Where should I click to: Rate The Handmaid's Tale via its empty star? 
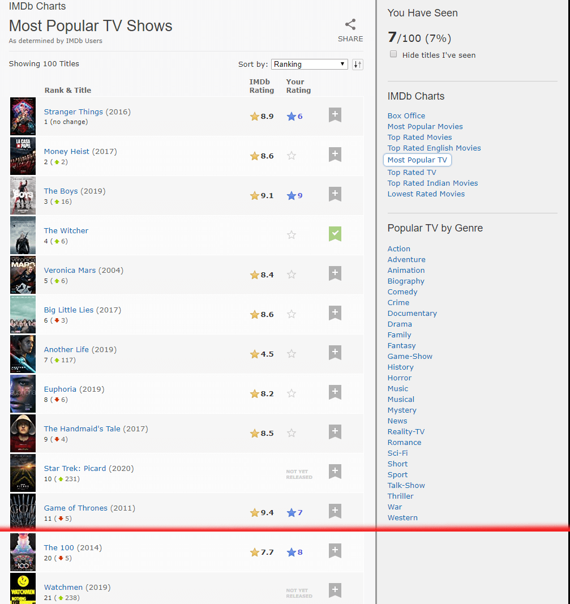click(x=291, y=432)
